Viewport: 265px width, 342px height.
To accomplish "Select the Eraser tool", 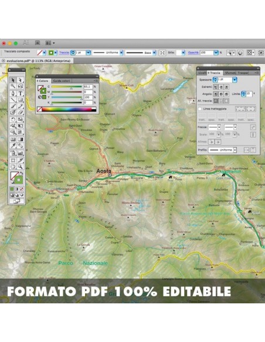I will coord(21,112).
